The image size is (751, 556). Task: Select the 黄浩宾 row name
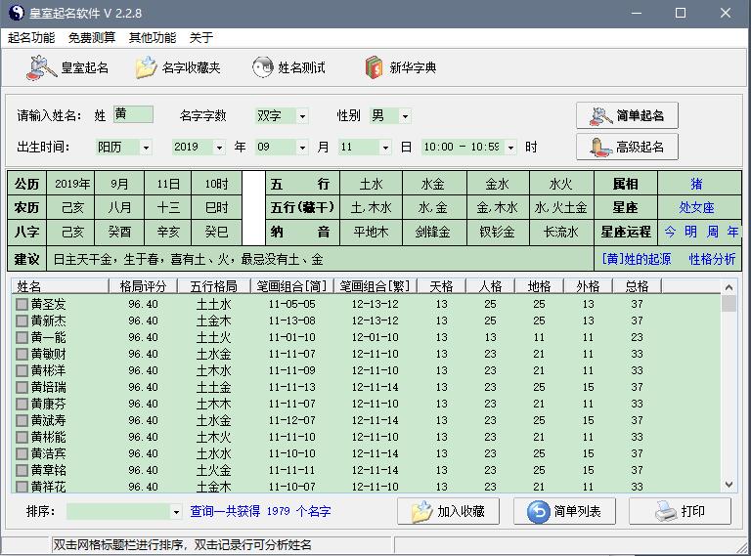tap(48, 453)
